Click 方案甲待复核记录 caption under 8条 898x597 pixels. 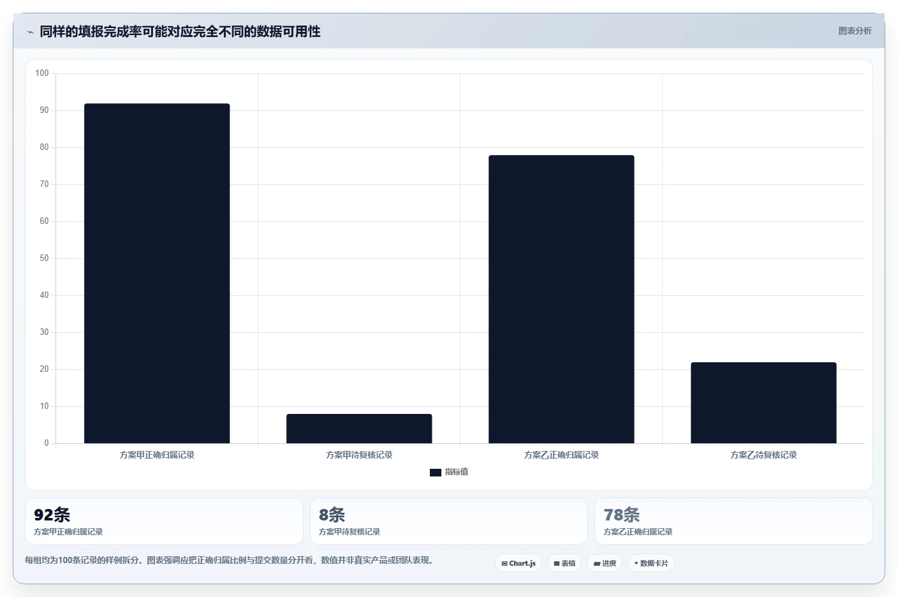click(350, 532)
